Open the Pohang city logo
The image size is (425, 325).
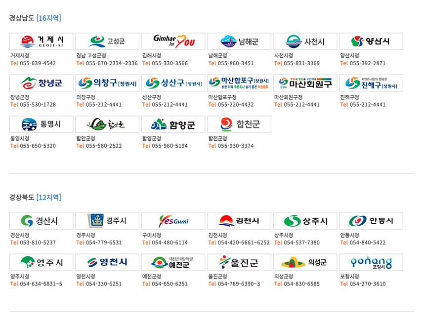[x=371, y=262]
